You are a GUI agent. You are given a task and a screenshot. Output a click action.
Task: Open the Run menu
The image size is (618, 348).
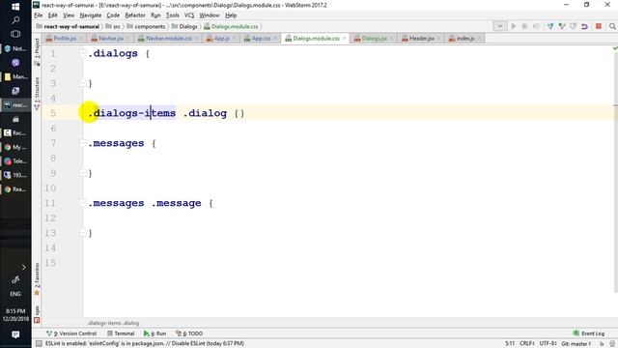(x=155, y=15)
